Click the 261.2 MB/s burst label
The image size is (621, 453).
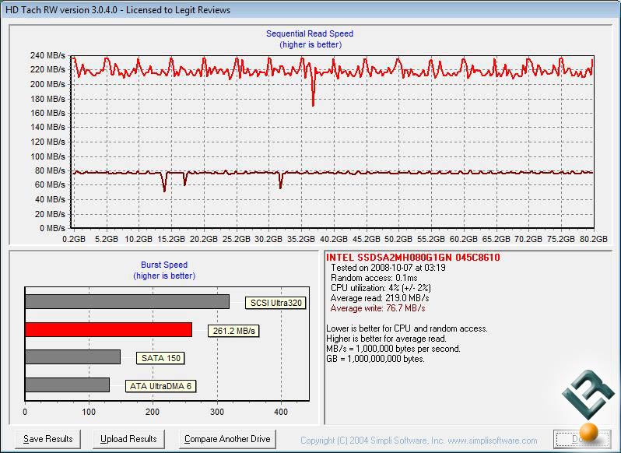233,331
